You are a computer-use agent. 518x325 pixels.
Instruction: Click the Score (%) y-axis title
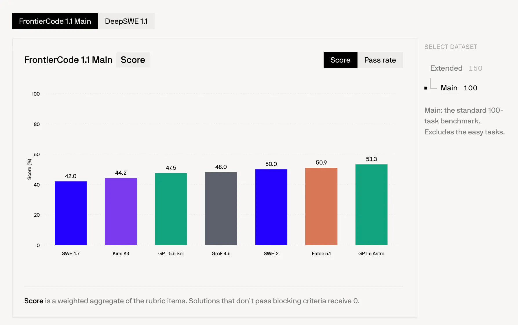tap(29, 169)
